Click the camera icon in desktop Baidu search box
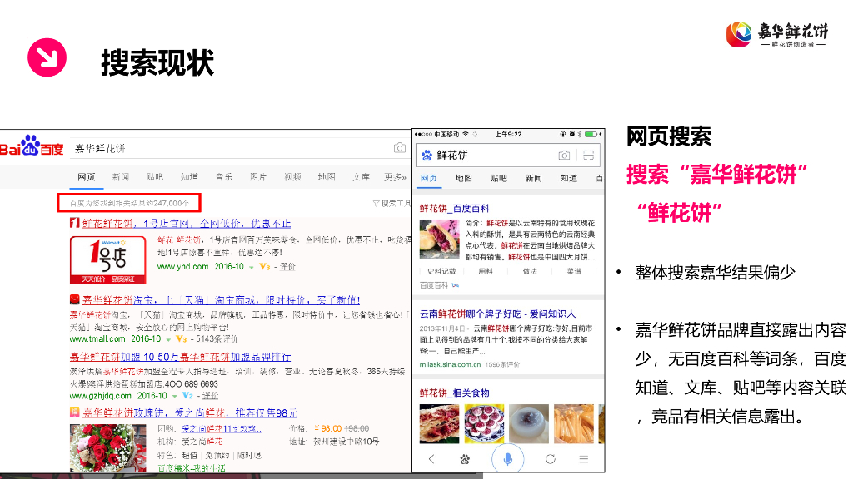 click(x=399, y=148)
